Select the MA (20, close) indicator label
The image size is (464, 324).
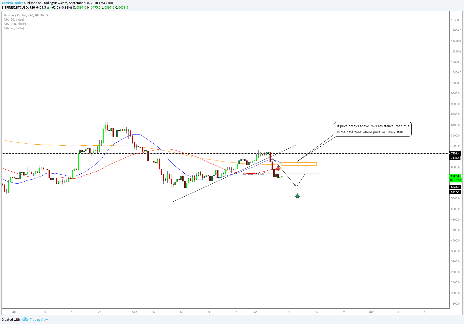tap(14, 28)
